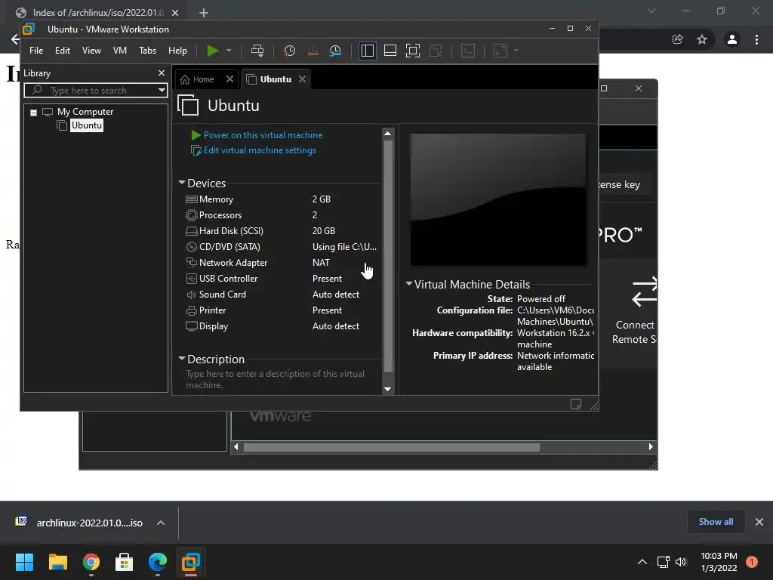Click the devices pane scroll down arrow
The height and width of the screenshot is (580, 773).
387,389
